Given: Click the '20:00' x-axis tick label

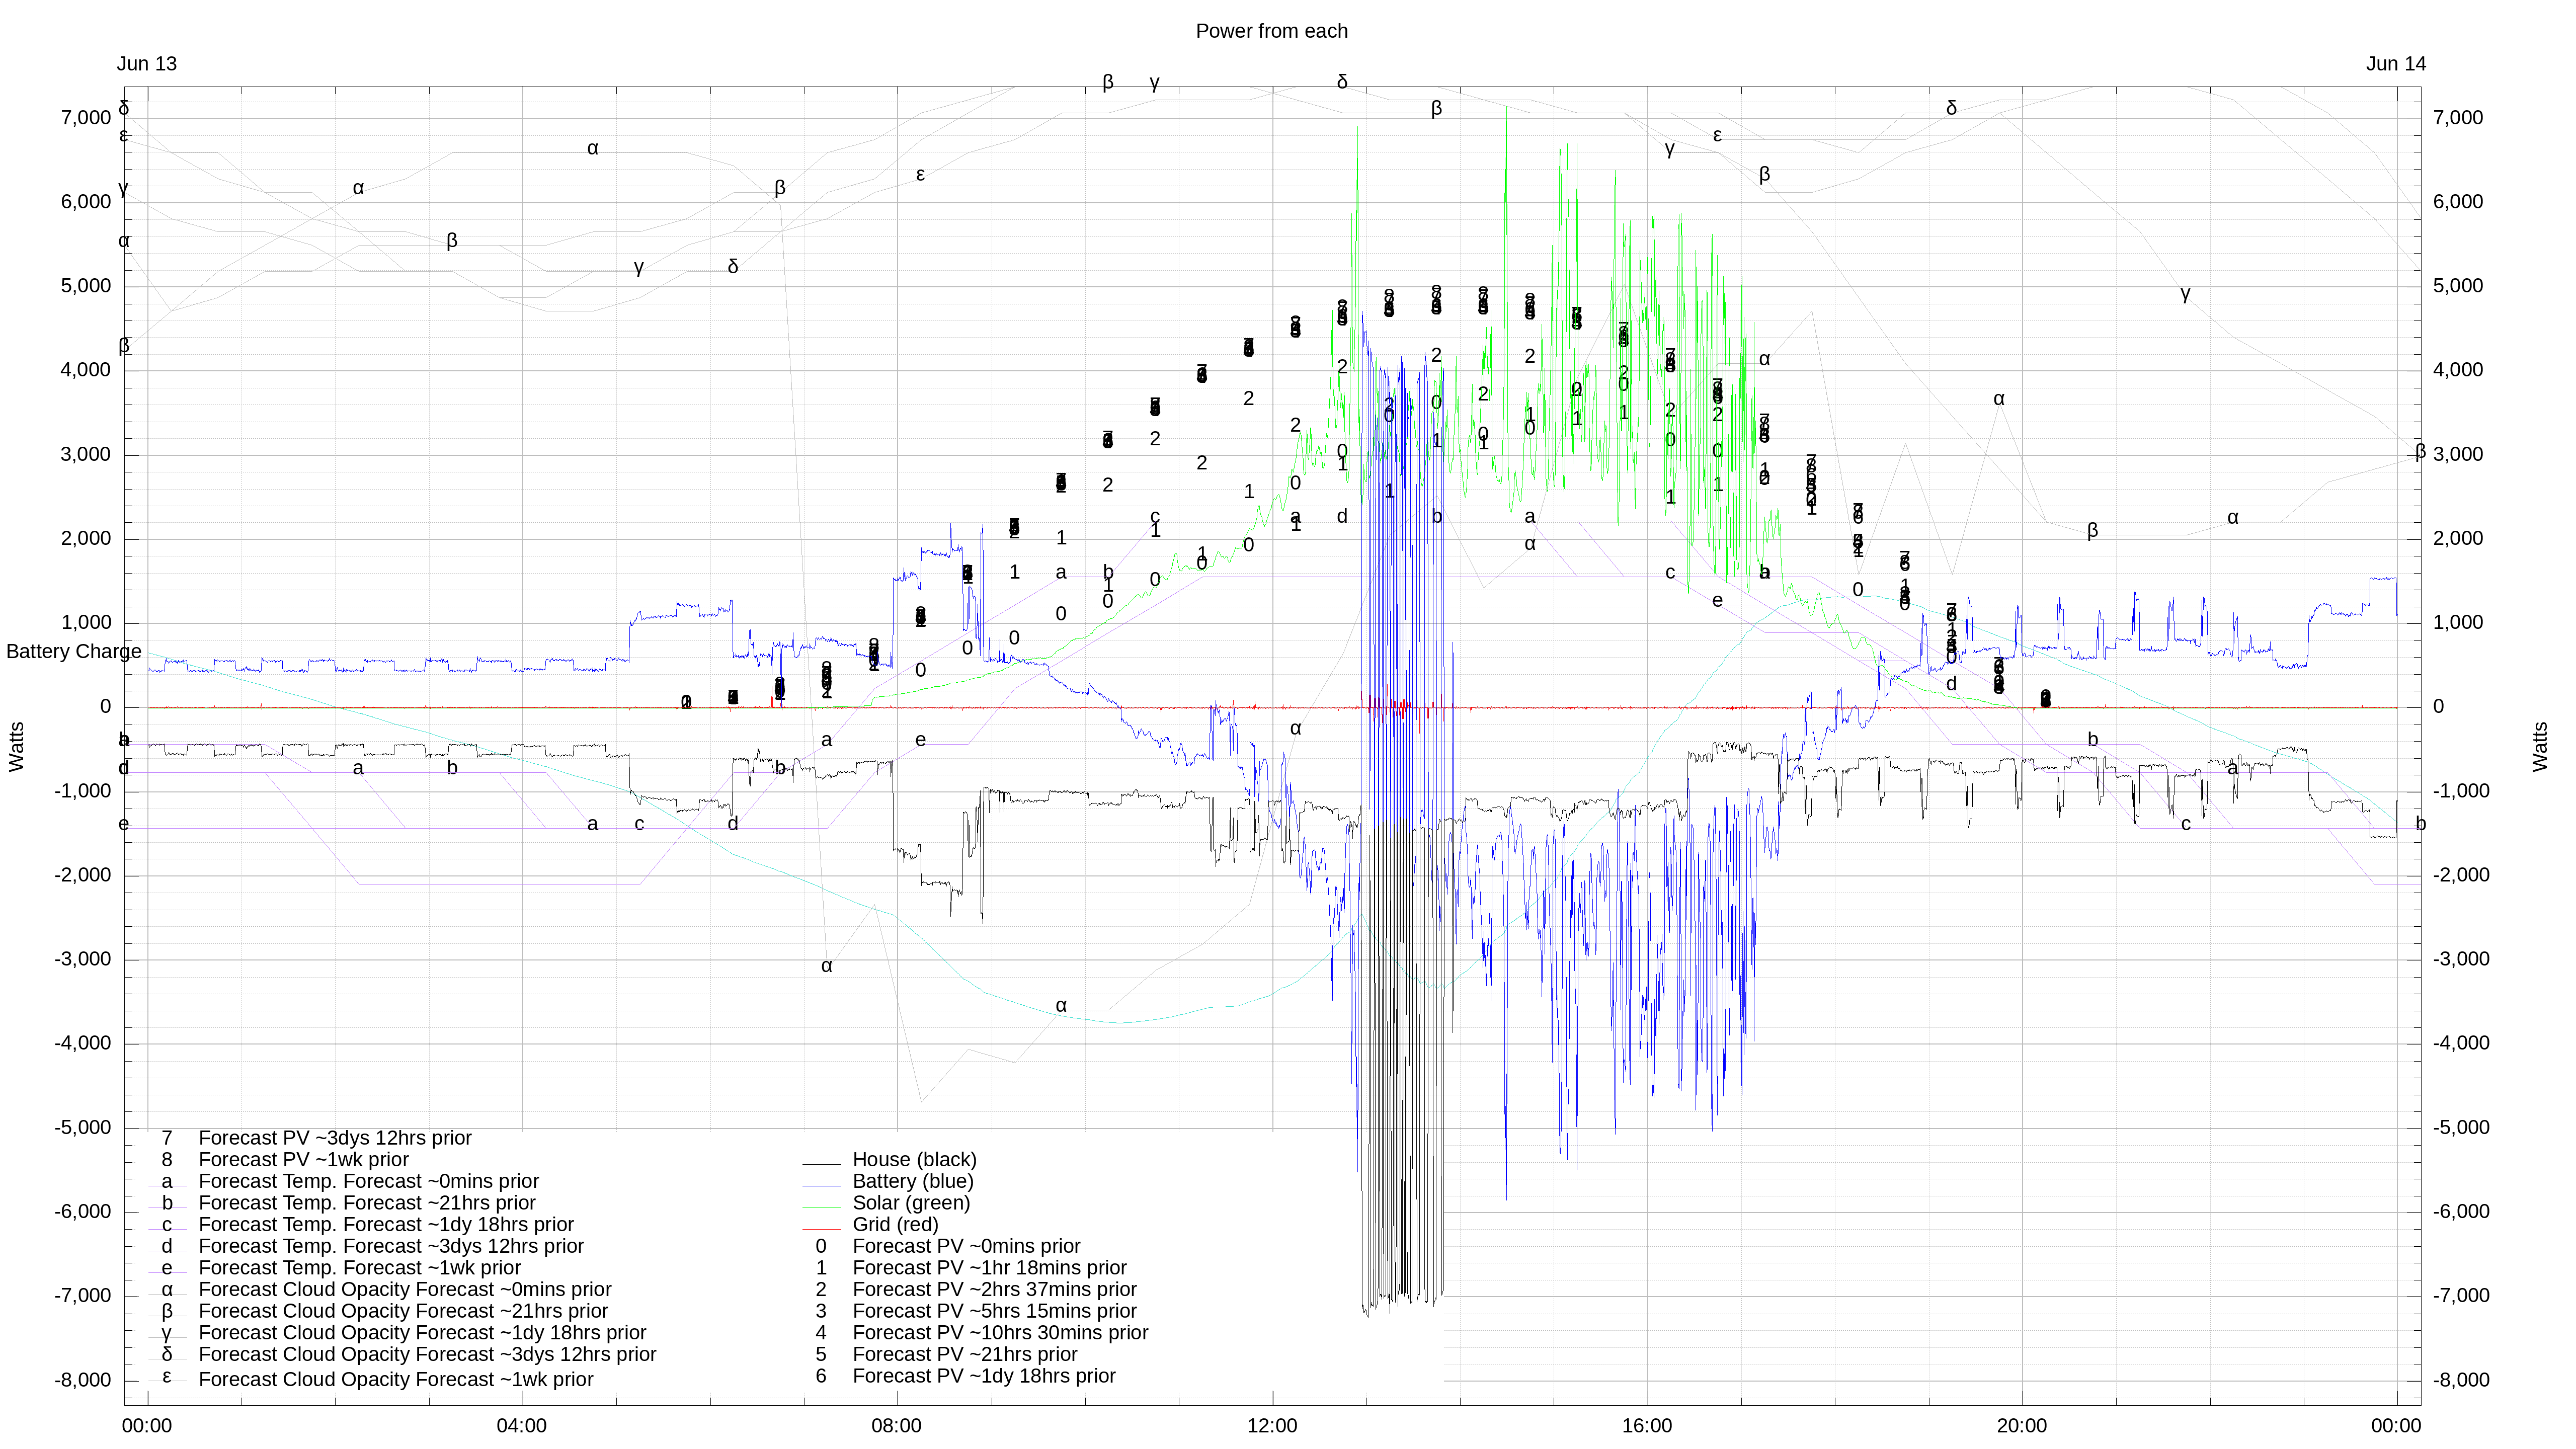Looking at the screenshot, I should [x=2022, y=1427].
